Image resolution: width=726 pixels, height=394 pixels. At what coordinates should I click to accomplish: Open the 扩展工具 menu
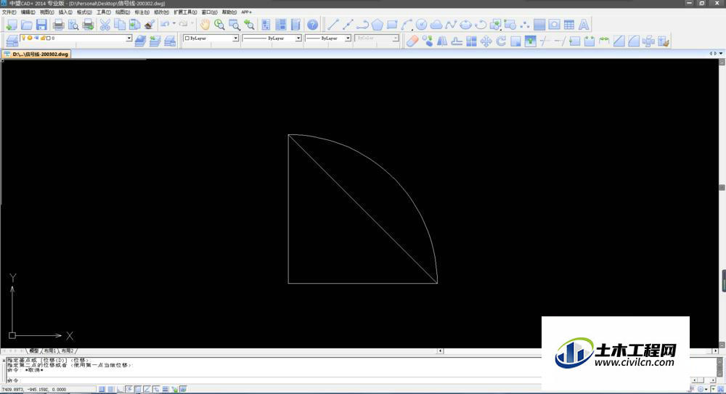(x=185, y=12)
